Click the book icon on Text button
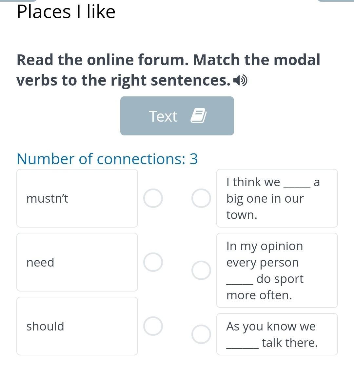The height and width of the screenshot is (380, 354). pos(198,116)
